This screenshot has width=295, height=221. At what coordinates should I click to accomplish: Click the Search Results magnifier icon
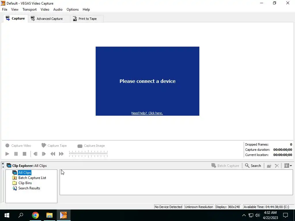15,188
